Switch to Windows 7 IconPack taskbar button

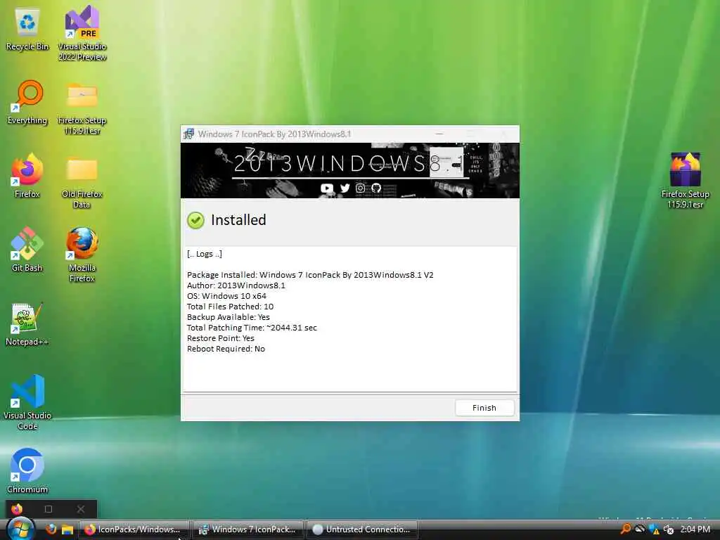(x=248, y=529)
